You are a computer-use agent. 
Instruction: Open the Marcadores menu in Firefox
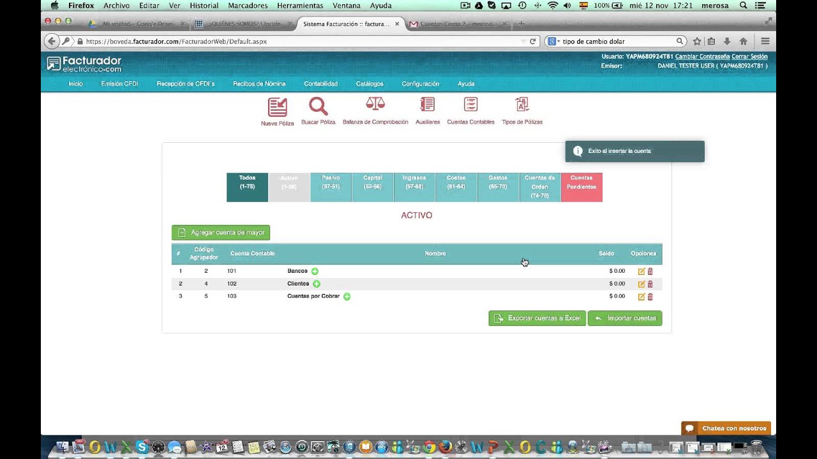[x=248, y=5]
